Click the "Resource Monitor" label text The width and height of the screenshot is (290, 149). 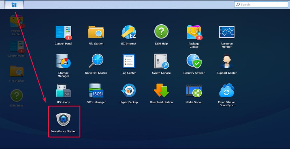coord(227,45)
